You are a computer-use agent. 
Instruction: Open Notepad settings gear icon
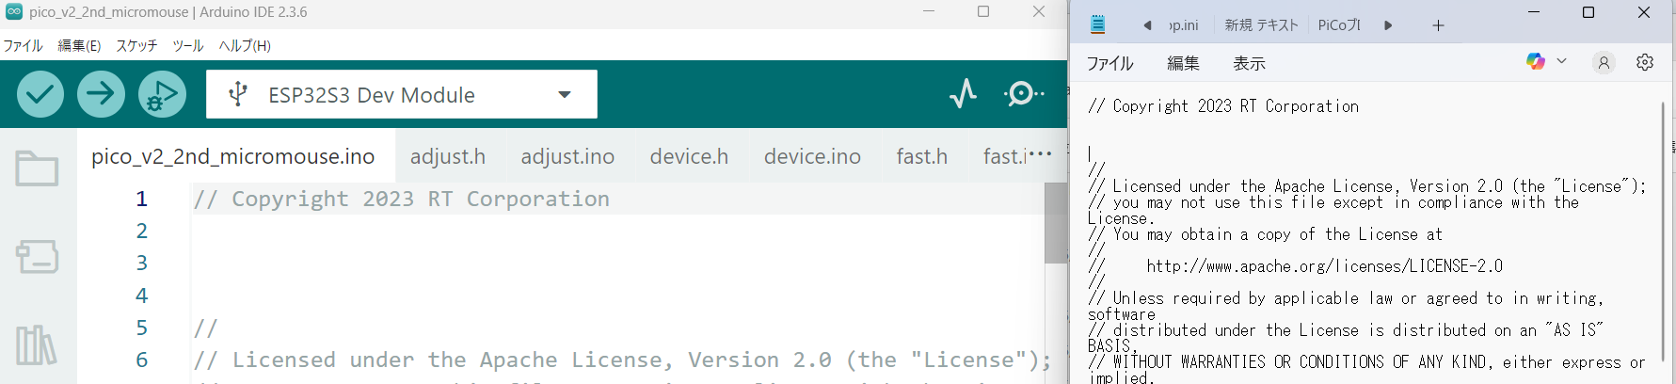tap(1645, 62)
